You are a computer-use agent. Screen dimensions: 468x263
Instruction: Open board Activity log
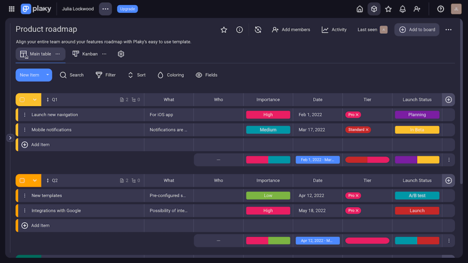pos(334,30)
